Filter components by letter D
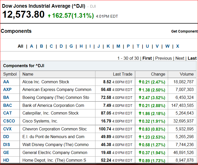This screenshot has height=165, width=198. (x=61, y=46)
